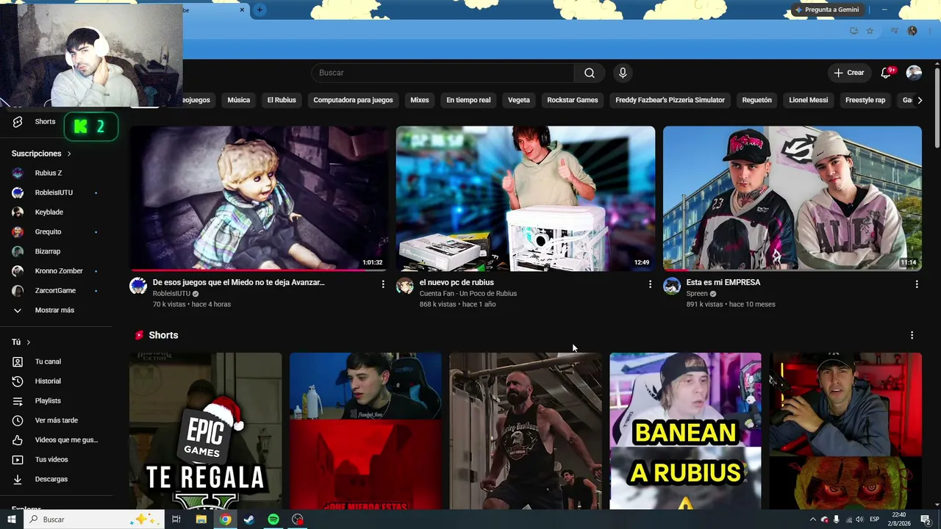
Task: Open the Shorts section more-options menu
Action: click(912, 335)
